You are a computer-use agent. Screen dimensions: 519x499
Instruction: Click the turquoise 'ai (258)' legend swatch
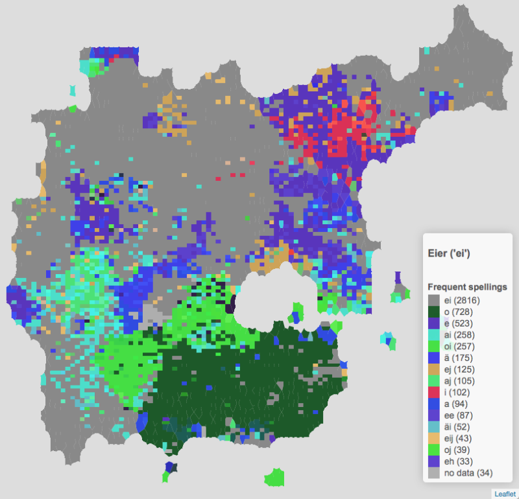coord(433,335)
